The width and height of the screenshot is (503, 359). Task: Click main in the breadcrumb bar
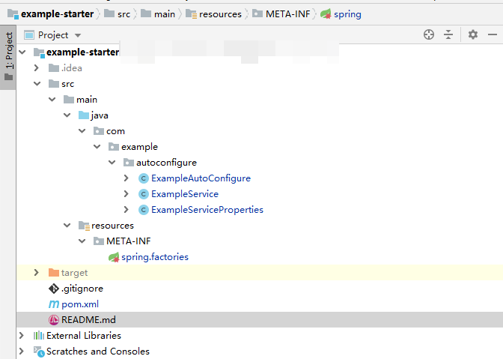pos(158,14)
